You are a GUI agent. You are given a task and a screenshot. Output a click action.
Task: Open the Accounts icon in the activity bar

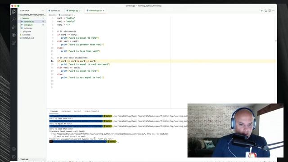(x=13, y=149)
